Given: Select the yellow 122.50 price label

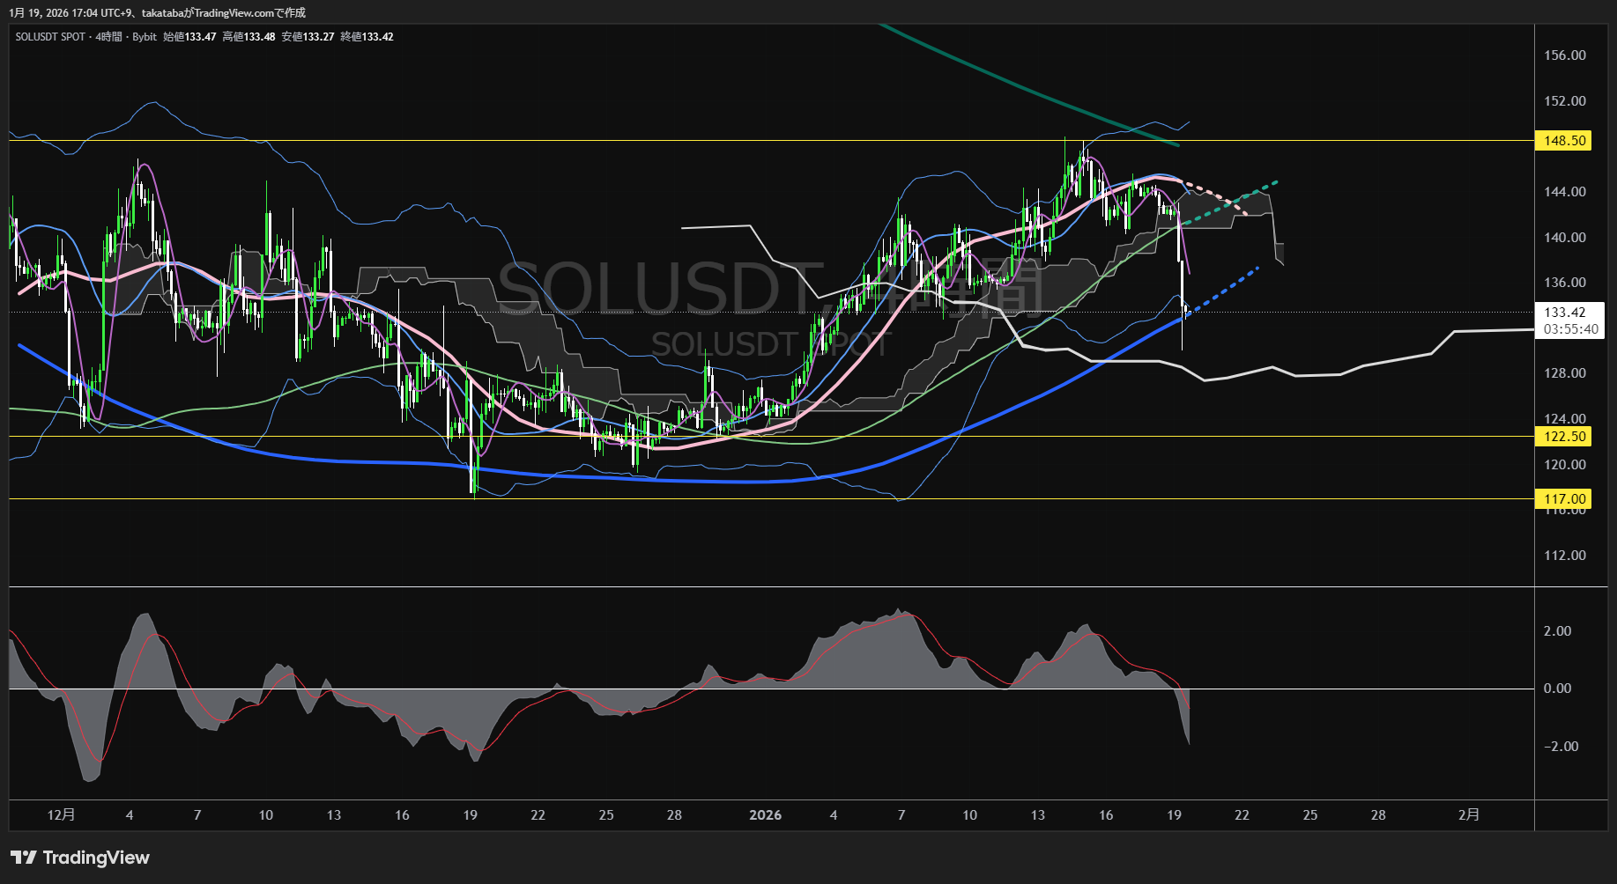Looking at the screenshot, I should tap(1563, 437).
